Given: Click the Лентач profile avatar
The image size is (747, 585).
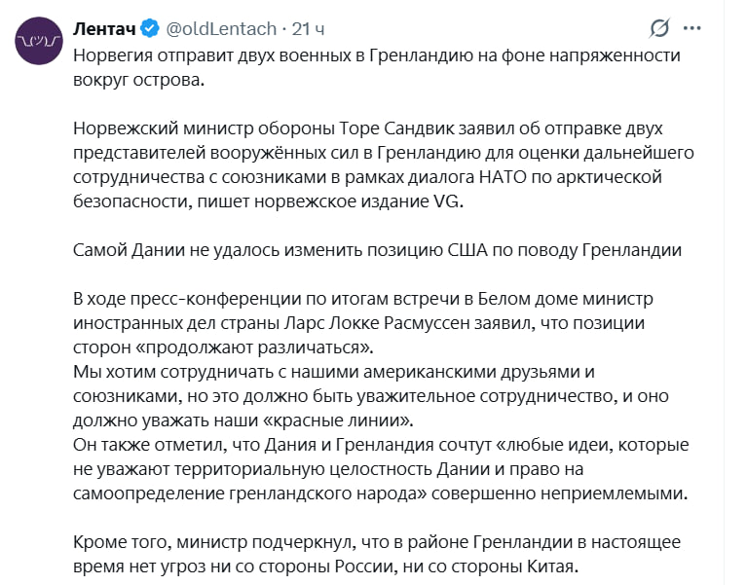Looking at the screenshot, I should 39,42.
